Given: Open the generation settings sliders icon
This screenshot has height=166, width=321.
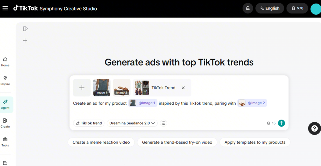Looking at the screenshot, I should (163, 123).
